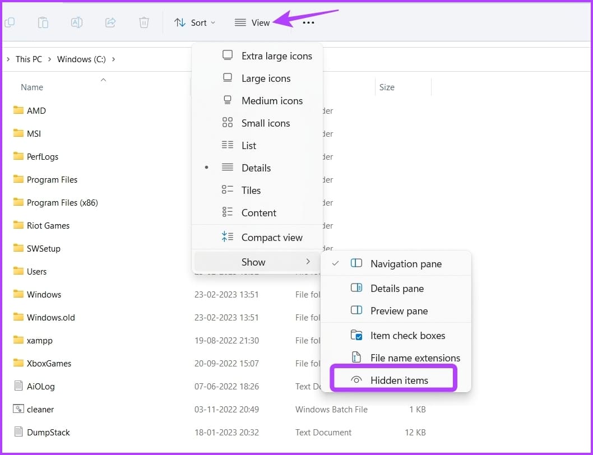The width and height of the screenshot is (593, 455).
Task: Click This PC in breadcrumb
Action: [x=29, y=59]
